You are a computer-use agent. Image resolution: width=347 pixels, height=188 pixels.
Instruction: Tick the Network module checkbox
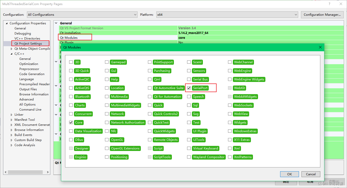tap(107, 114)
